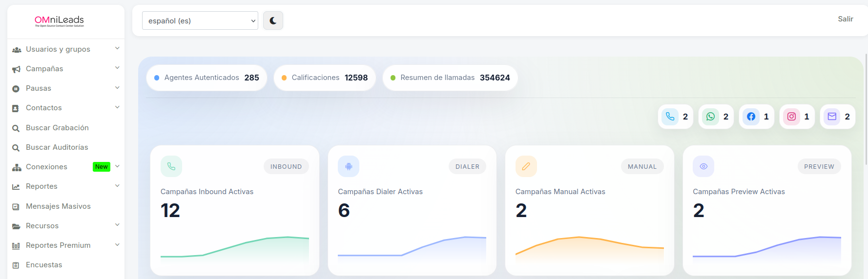The width and height of the screenshot is (868, 279).
Task: Open Encuestas menu item
Action: (x=66, y=265)
